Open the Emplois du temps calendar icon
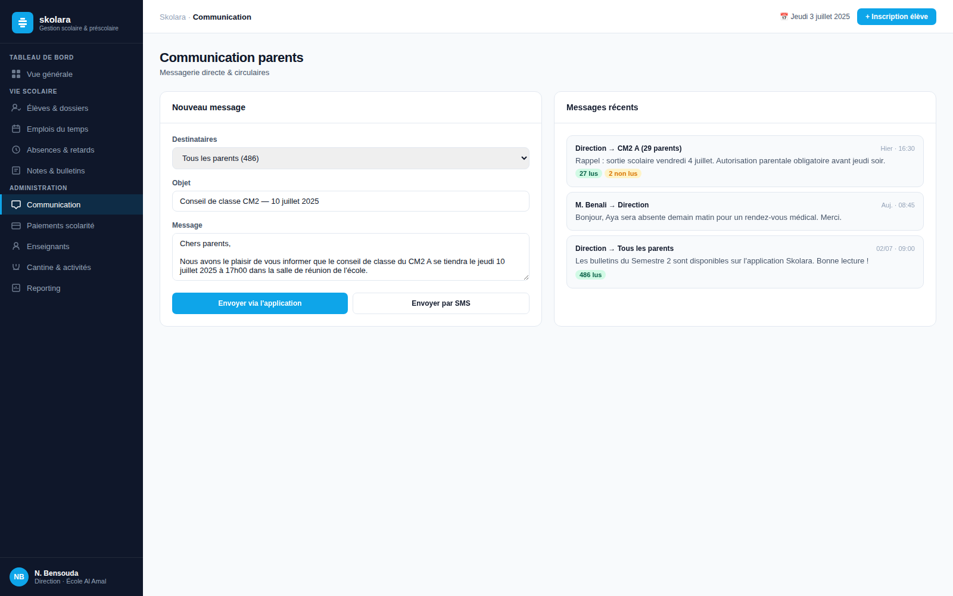953x596 pixels. [16, 129]
